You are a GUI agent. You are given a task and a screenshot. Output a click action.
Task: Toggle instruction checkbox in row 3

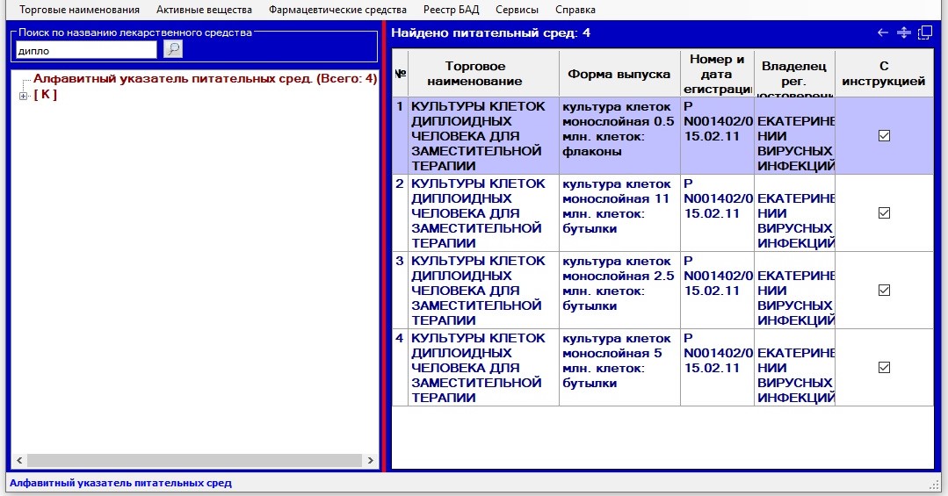(884, 291)
